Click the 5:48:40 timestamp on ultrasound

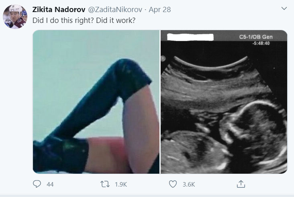[x=261, y=43]
